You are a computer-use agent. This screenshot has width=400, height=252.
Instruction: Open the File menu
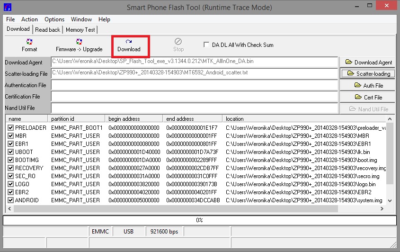10,19
